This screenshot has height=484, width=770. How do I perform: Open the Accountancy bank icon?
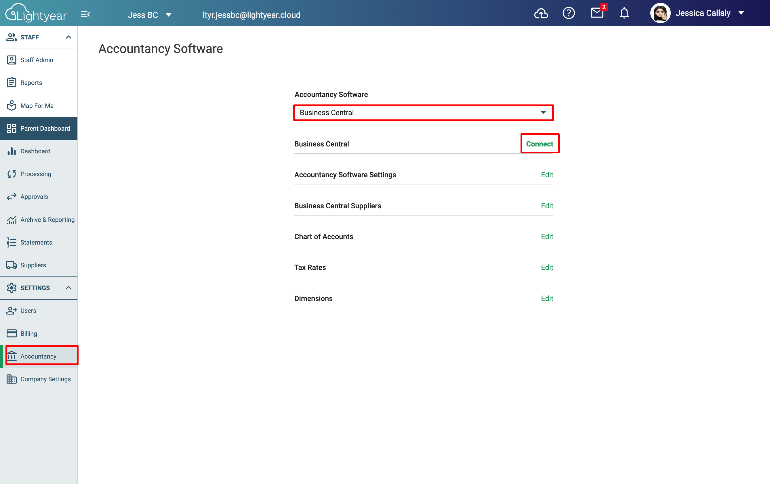(12, 356)
